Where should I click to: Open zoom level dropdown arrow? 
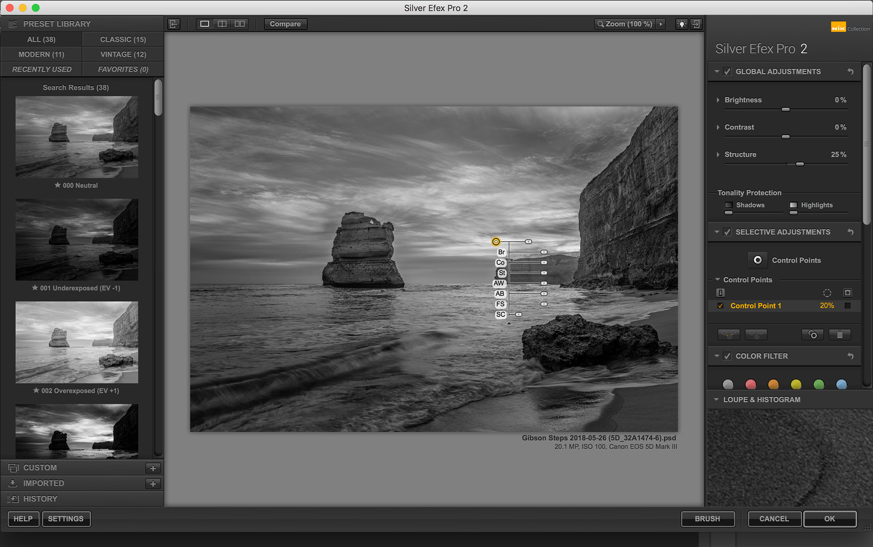pyautogui.click(x=661, y=24)
